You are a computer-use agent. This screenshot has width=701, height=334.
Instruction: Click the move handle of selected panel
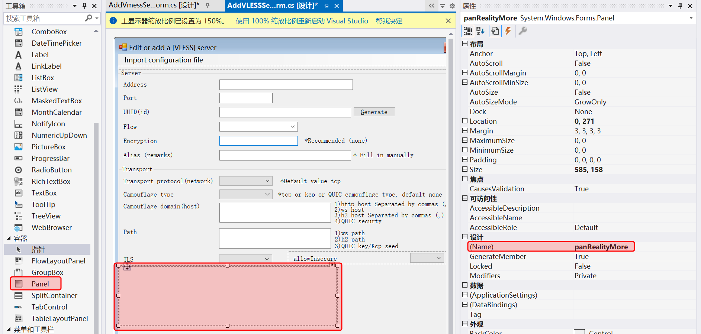127,267
